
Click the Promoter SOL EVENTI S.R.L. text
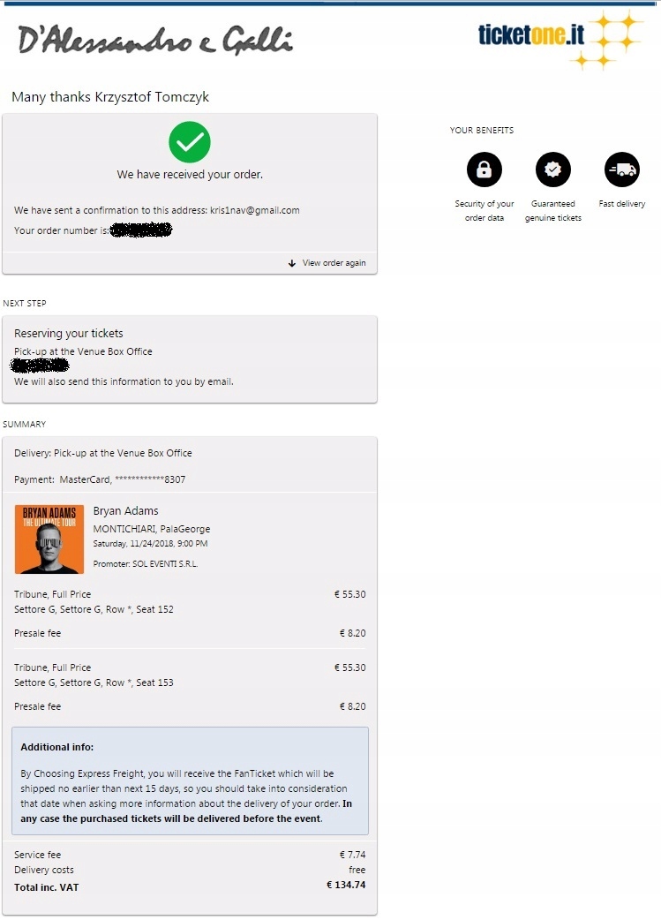[x=145, y=563]
